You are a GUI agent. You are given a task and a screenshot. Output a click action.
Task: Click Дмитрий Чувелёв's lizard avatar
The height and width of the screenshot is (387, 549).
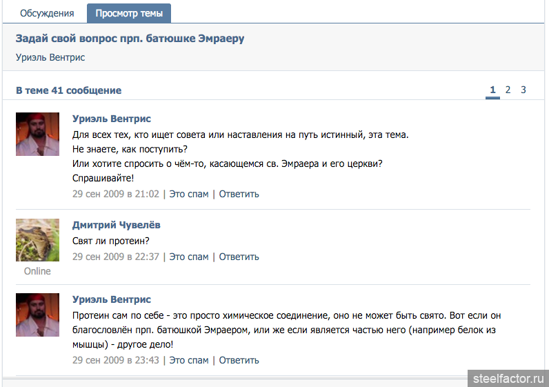pyautogui.click(x=37, y=240)
